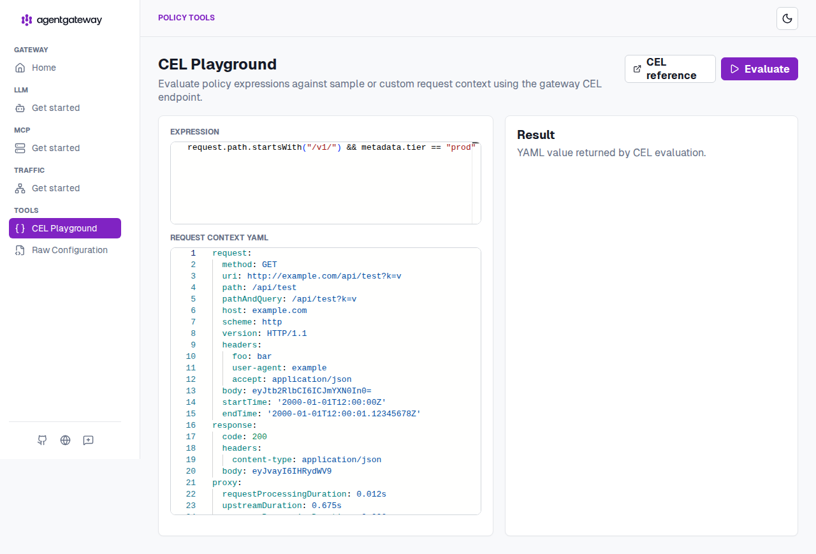Click the "startTime" line in YAML

pyautogui.click(x=304, y=402)
